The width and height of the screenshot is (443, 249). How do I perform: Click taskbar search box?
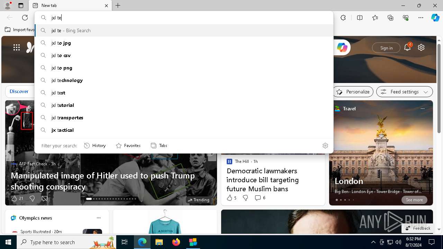pos(66,242)
